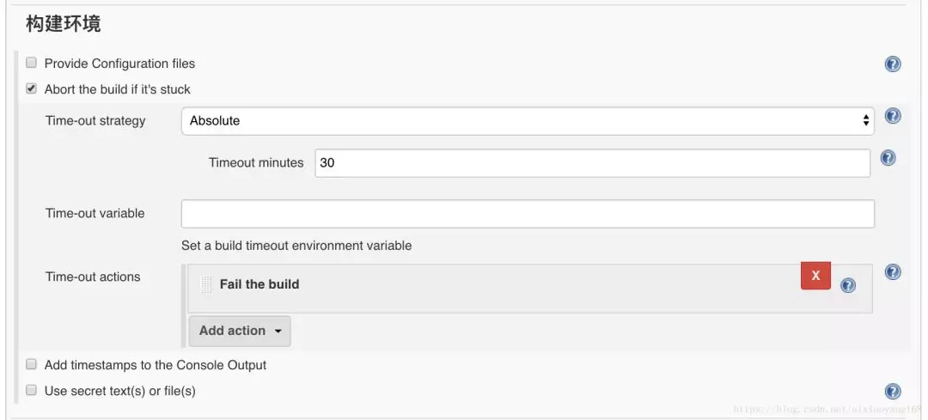The image size is (928, 420).
Task: Open help icon beside Time-out actions
Action: 893,272
